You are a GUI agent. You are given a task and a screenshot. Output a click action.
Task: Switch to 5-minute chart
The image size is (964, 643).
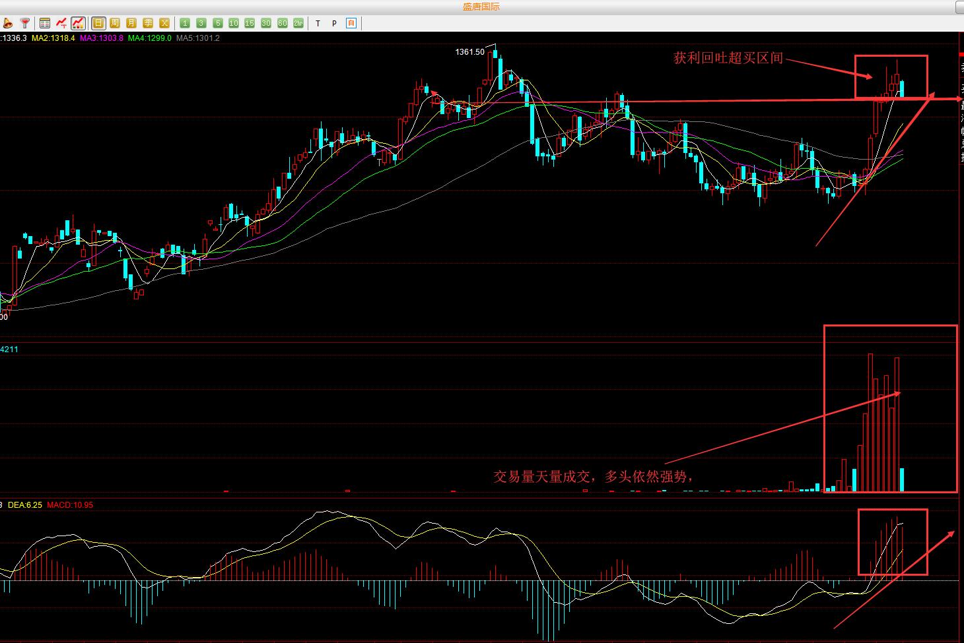217,23
